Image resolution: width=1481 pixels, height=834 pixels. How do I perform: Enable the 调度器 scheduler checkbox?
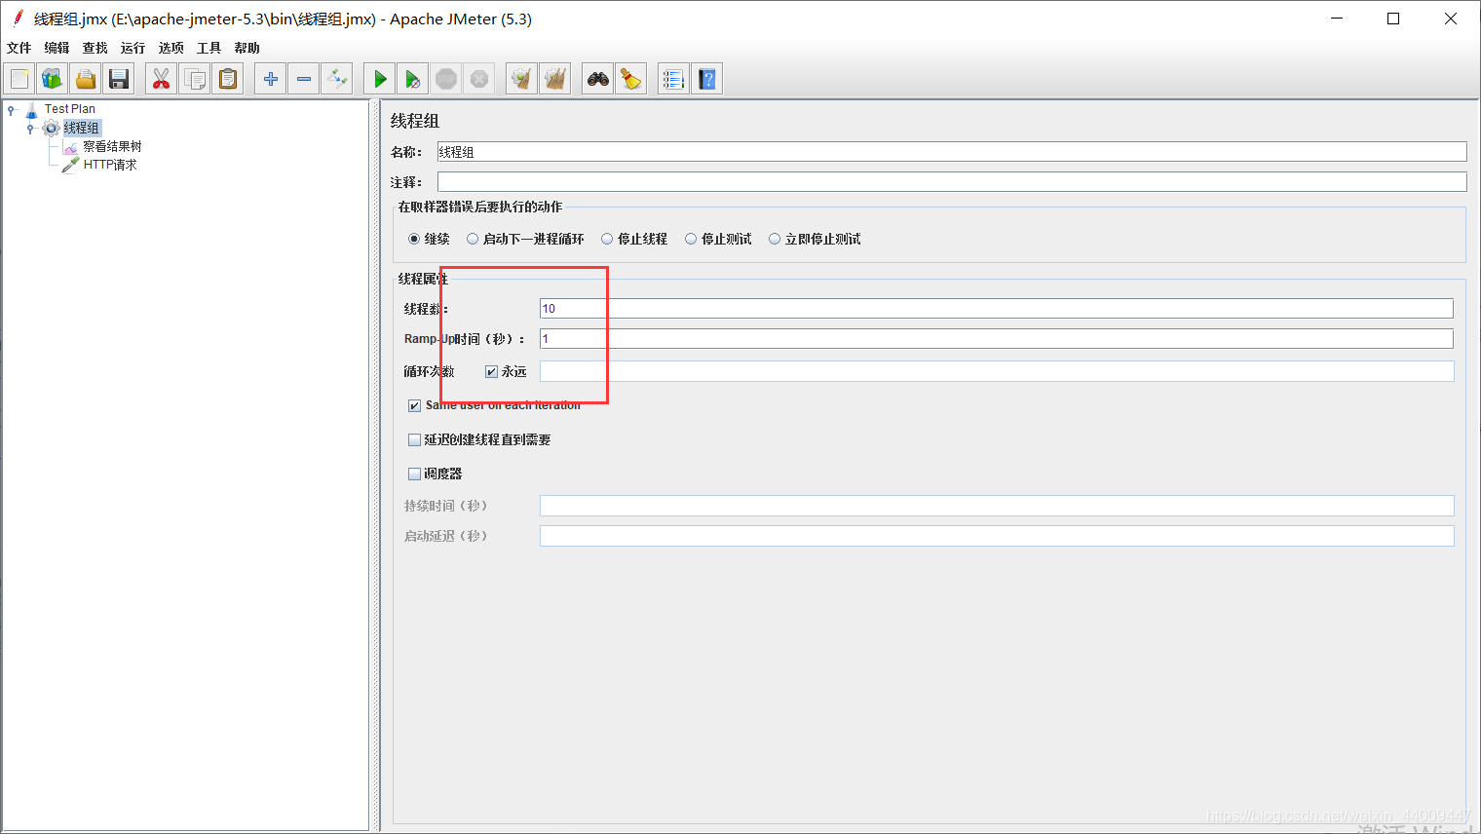[x=414, y=474]
